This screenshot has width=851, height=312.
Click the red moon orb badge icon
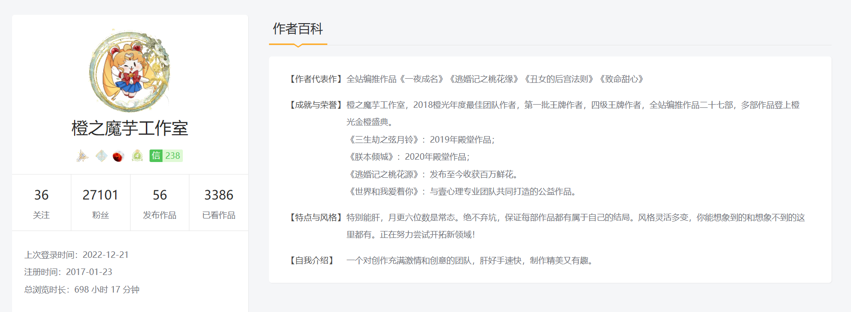tap(119, 156)
